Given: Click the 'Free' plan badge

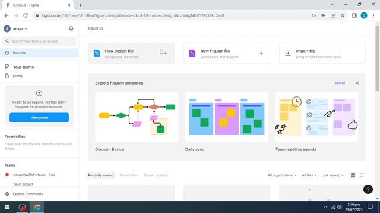Looking at the screenshot, I should [52, 175].
